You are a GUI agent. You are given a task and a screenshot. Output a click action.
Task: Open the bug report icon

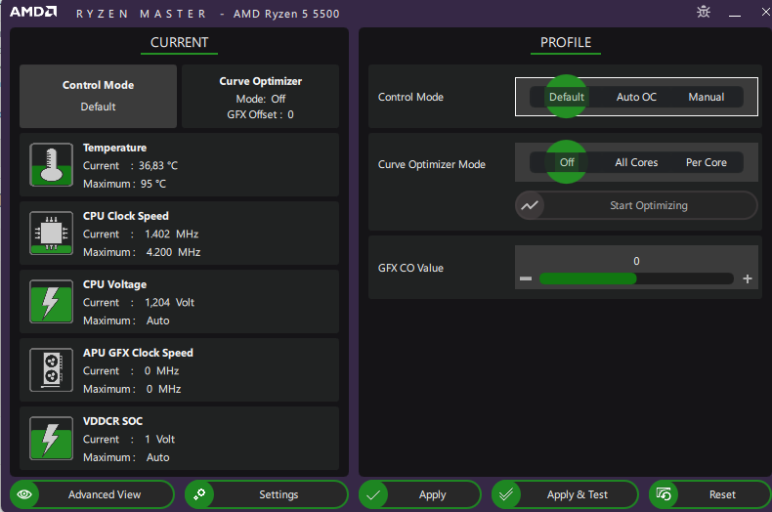point(704,12)
